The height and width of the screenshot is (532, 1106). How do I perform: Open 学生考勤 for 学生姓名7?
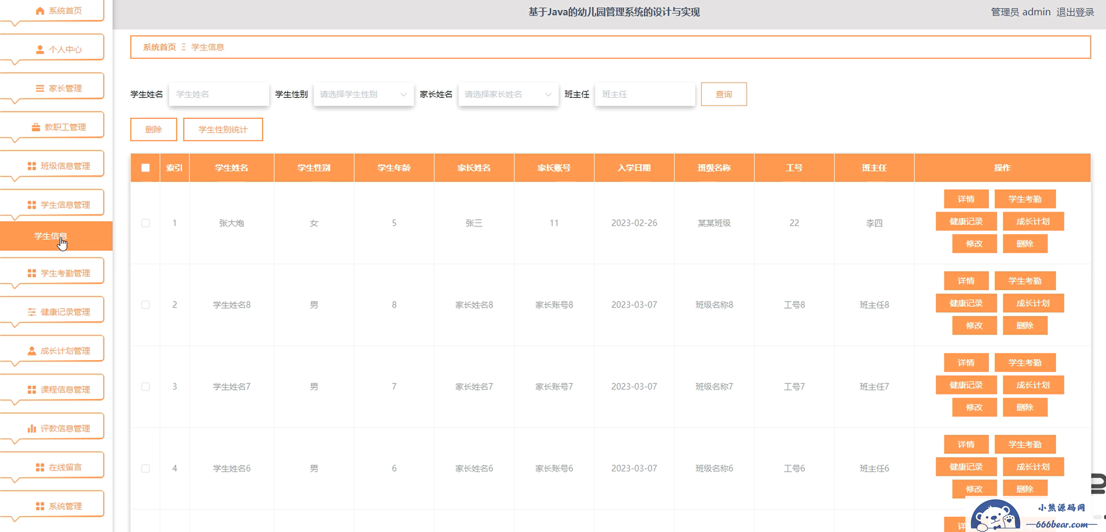(1025, 362)
